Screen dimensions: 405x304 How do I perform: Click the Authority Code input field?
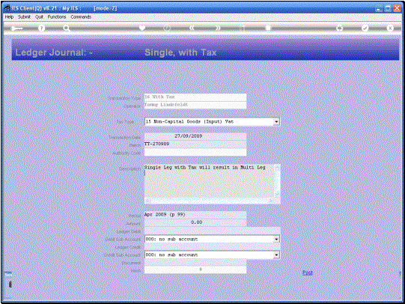coord(195,153)
